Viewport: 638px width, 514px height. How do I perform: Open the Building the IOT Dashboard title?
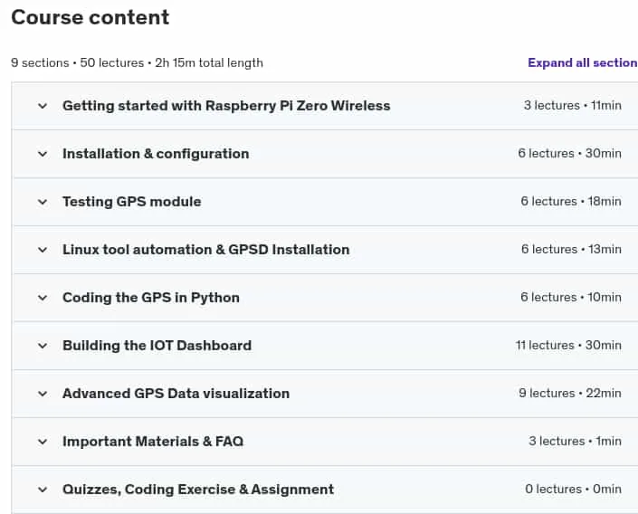157,346
